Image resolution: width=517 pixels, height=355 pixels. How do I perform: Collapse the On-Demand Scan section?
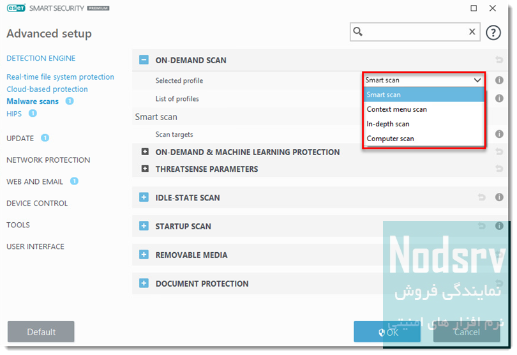[144, 60]
